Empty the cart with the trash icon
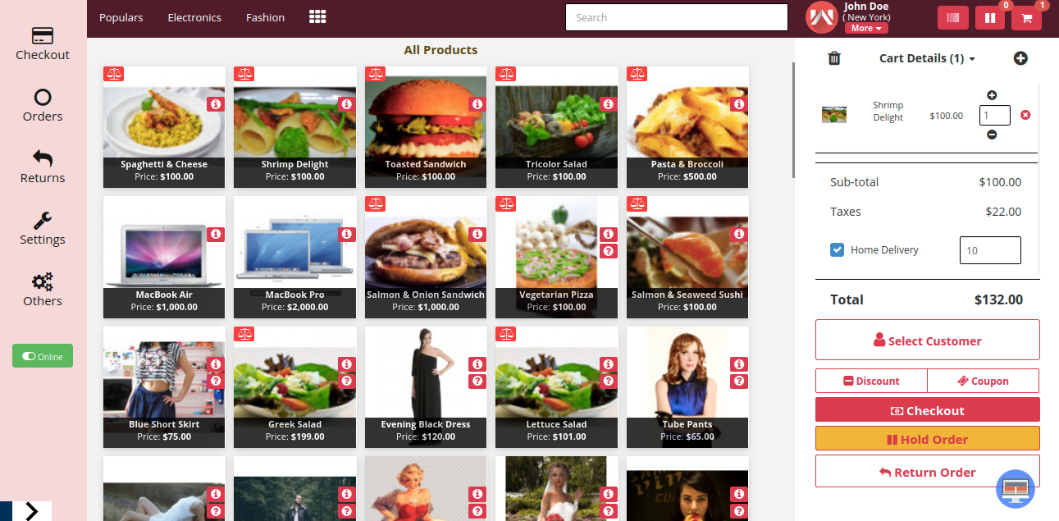 pyautogui.click(x=833, y=57)
